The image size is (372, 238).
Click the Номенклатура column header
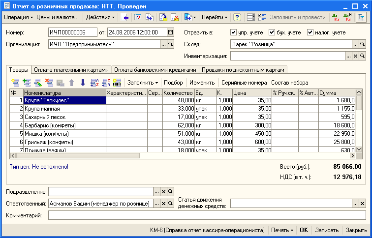pyautogui.click(x=64, y=93)
